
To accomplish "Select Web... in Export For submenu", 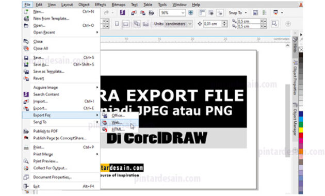I will coord(120,122).
